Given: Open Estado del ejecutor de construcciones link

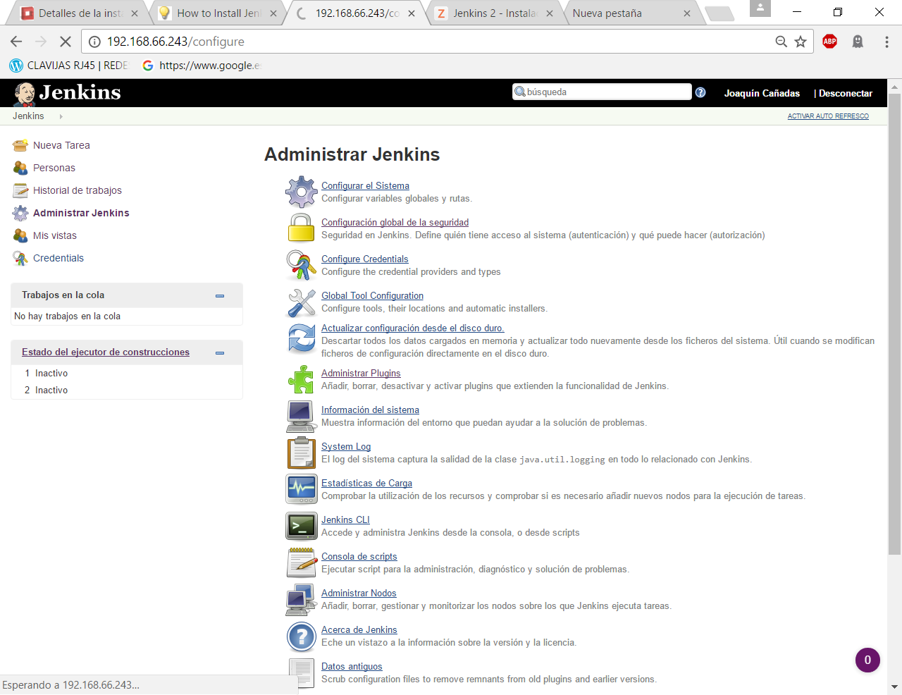Looking at the screenshot, I should pyautogui.click(x=106, y=352).
